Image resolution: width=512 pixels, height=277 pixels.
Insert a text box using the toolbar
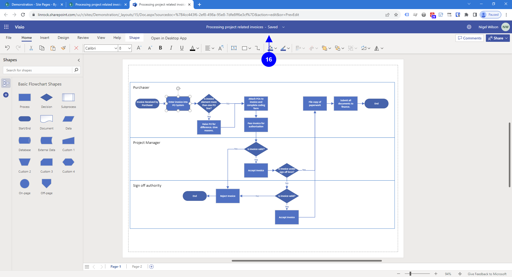pos(234,48)
